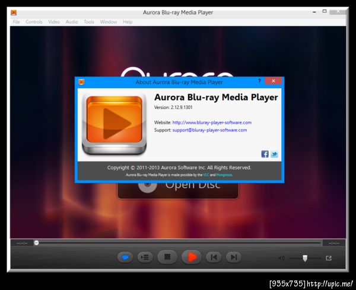Click the large orange play logo in About dialog
Viewport: 356px width, 290px height.
(114, 124)
